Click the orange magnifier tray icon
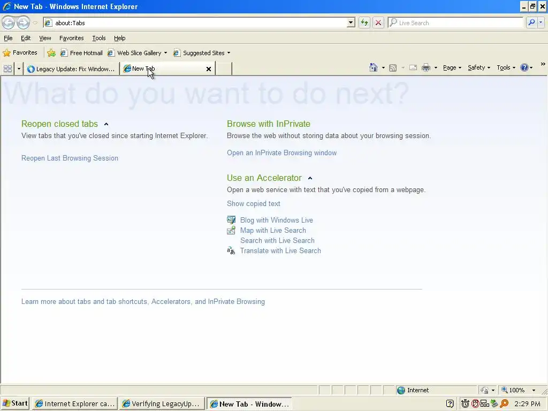The height and width of the screenshot is (411, 548). pos(504,404)
